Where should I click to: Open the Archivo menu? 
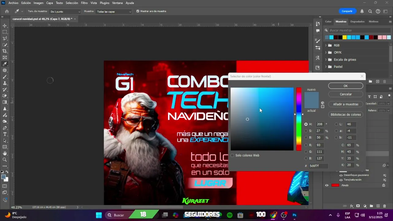13,3
